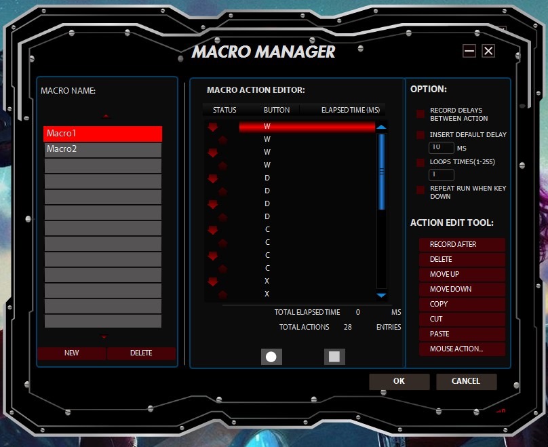Enable Loops Times(1-255) checkbox
The height and width of the screenshot is (447, 548).
[420, 163]
